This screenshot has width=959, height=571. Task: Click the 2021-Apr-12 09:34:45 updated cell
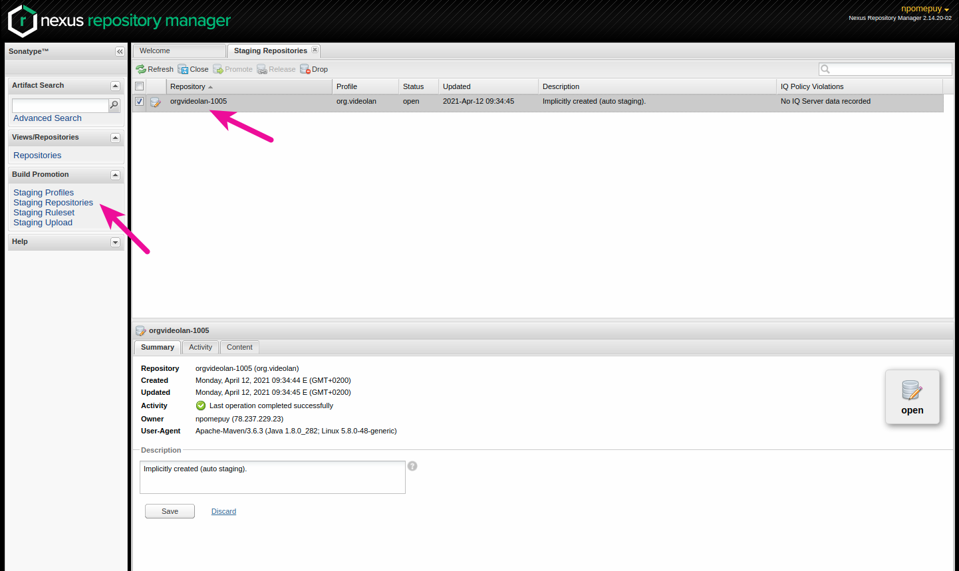478,102
